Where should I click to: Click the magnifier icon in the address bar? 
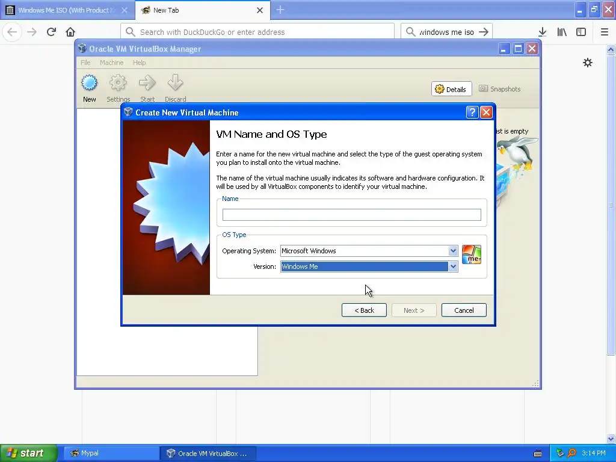pyautogui.click(x=131, y=32)
